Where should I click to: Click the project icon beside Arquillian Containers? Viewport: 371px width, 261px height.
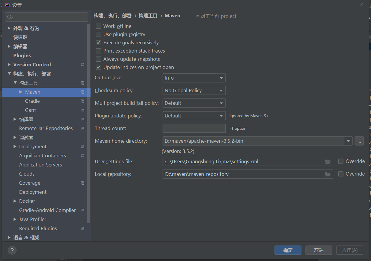click(x=82, y=156)
